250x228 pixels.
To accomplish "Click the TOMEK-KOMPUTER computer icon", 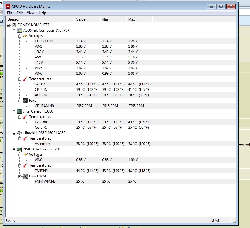I will tap(14, 25).
